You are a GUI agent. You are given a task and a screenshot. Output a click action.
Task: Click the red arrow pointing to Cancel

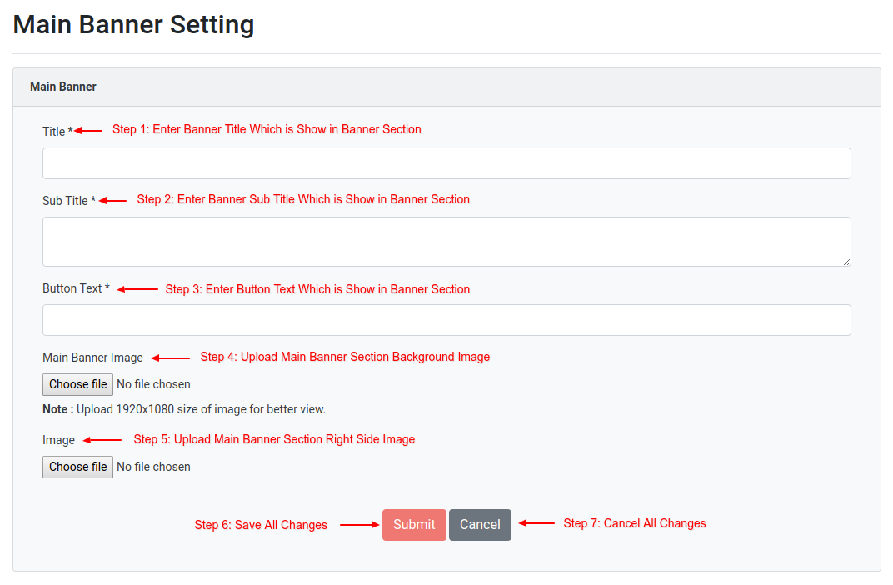[x=536, y=522]
